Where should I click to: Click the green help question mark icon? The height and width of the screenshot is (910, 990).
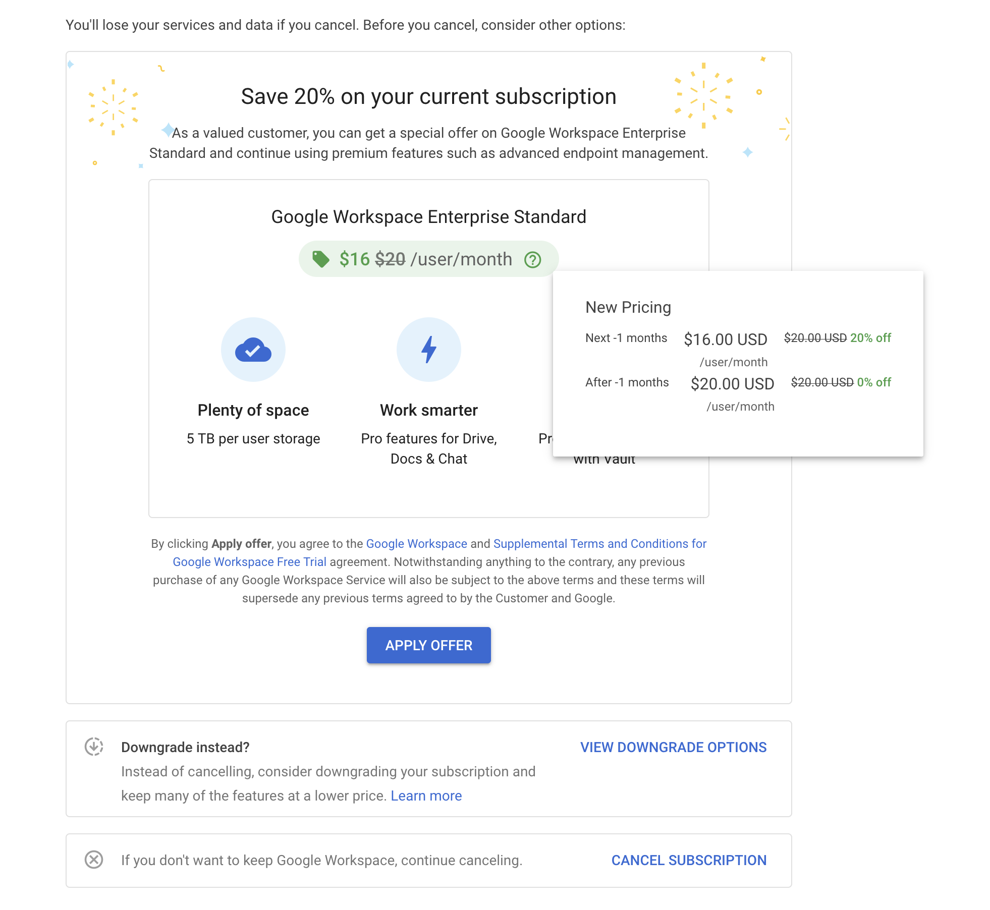532,260
